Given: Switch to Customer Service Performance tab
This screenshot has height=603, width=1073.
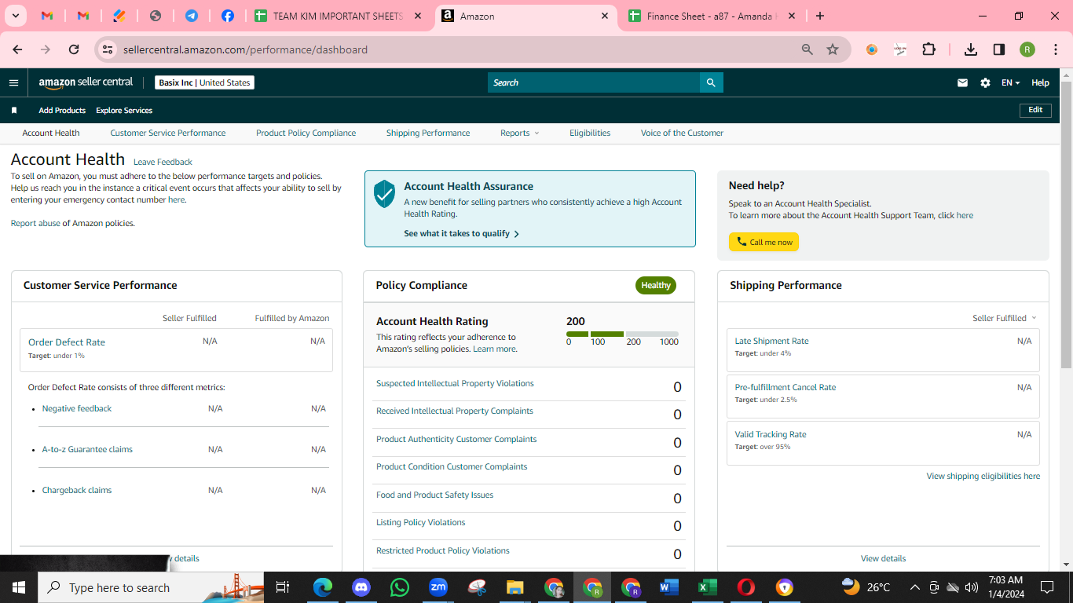Looking at the screenshot, I should (x=168, y=133).
